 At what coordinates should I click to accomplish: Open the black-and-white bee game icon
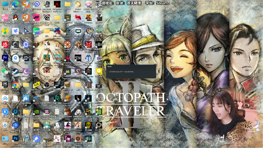click(47, 18)
